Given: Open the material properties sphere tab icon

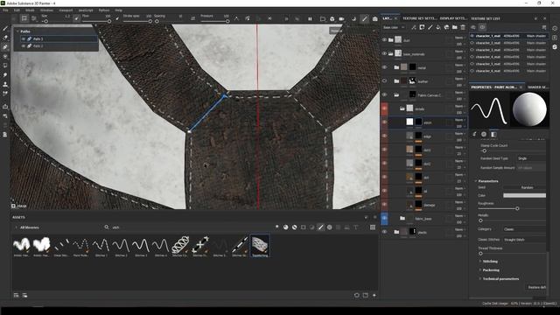Looking at the screenshot, I should pyautogui.click(x=484, y=134).
